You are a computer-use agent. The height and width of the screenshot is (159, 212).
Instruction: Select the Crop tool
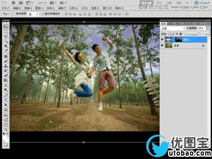6,46
